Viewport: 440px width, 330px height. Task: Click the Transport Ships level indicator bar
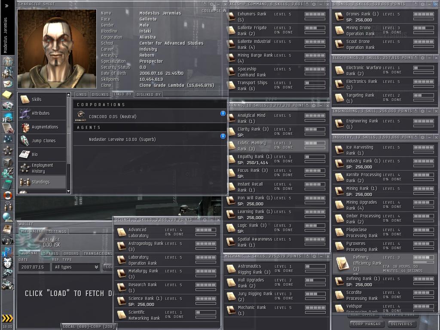(315, 83)
